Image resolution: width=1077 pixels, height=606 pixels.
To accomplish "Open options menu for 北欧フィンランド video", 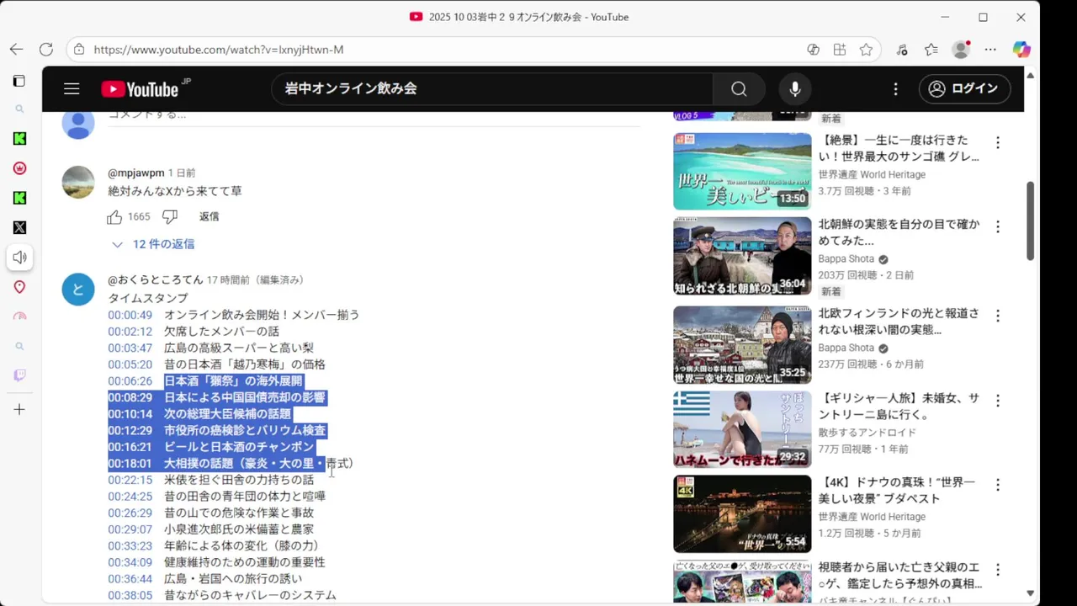I will (998, 316).
